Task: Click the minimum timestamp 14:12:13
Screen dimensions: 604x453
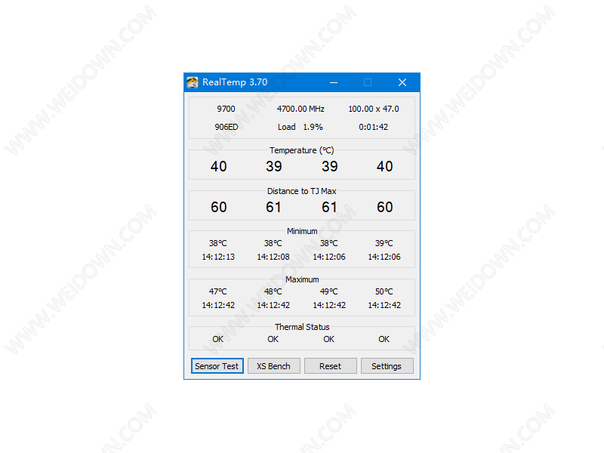Action: 218,257
